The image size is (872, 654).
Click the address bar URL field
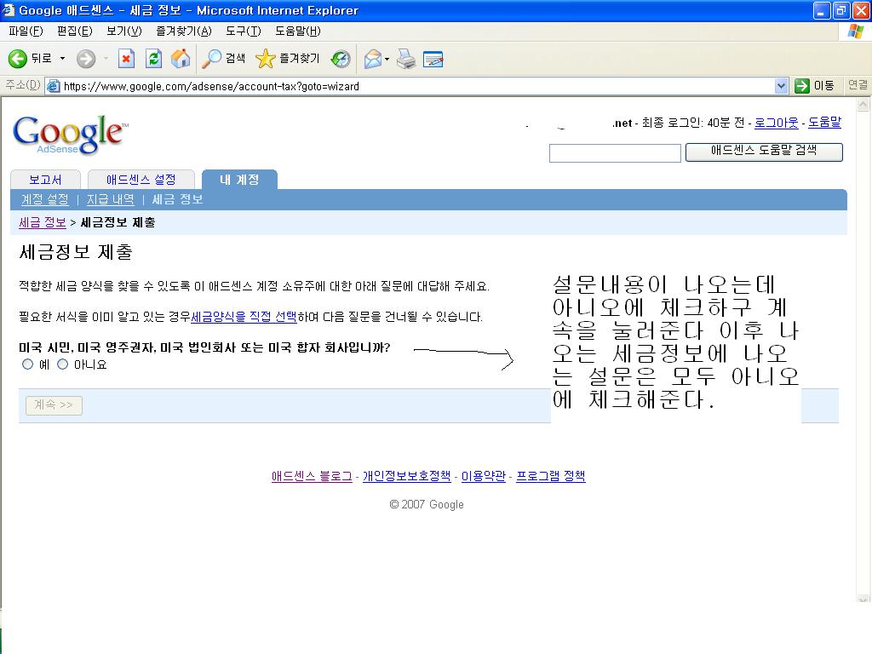coord(410,86)
